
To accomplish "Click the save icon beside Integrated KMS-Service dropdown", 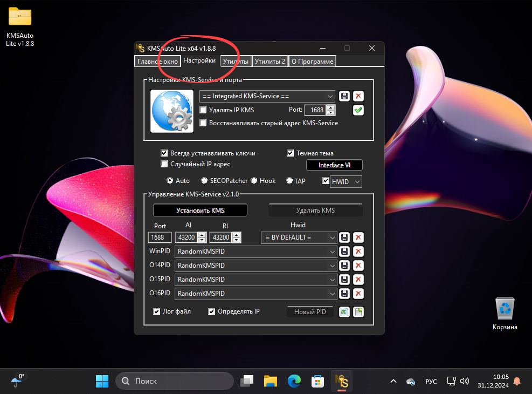I will click(344, 96).
